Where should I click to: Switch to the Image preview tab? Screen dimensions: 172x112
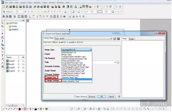(x=125, y=39)
